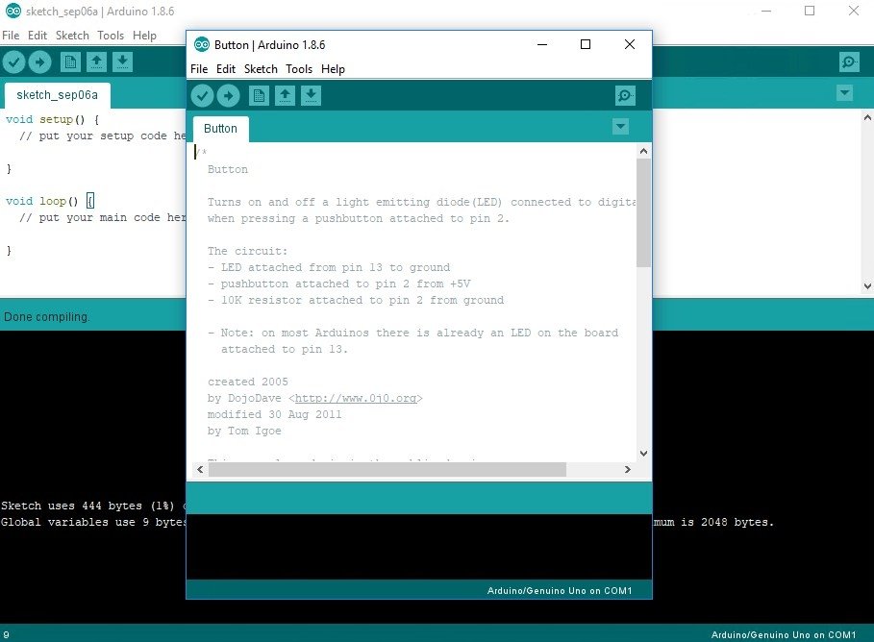Screen dimensions: 874x642
Task: Click 'Global variables use 9 bytes' console line
Action: pos(93,522)
